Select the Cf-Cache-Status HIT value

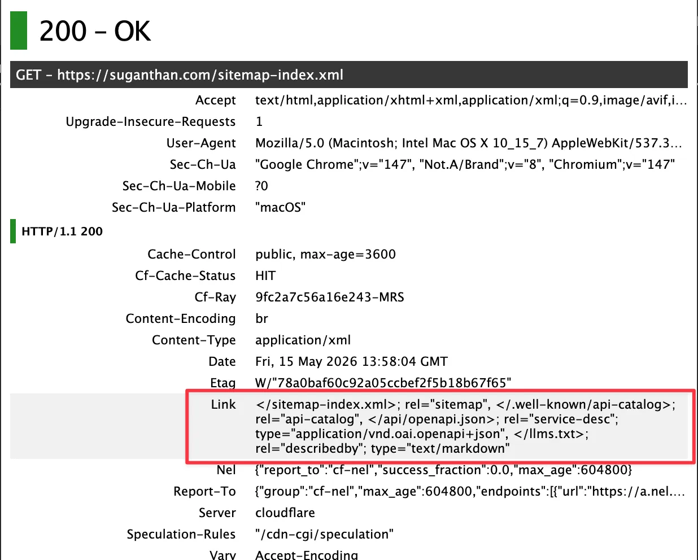[265, 276]
